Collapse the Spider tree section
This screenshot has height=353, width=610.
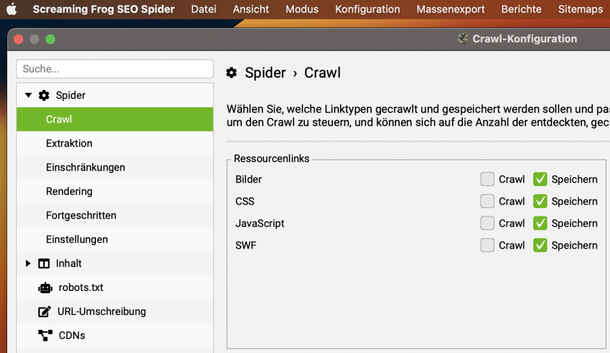pyautogui.click(x=27, y=95)
